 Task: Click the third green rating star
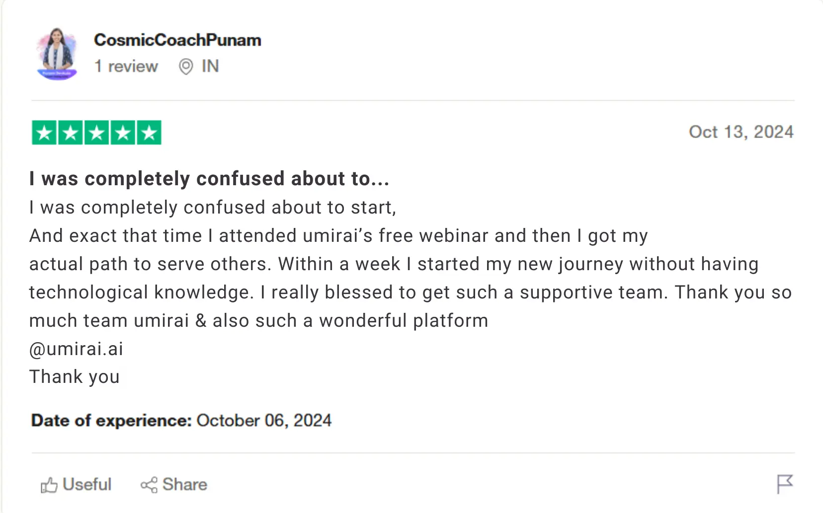[x=97, y=133]
